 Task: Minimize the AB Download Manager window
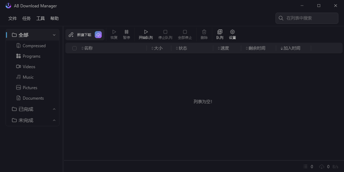coord(302,6)
